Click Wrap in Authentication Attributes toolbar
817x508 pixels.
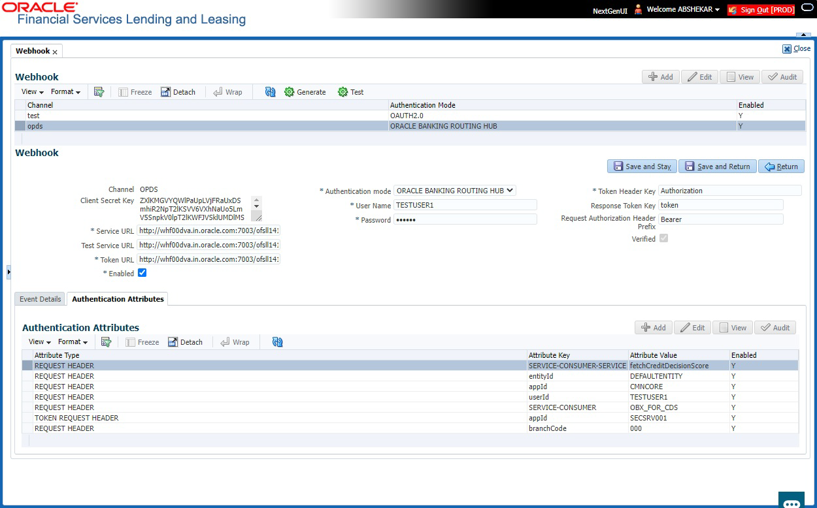pos(235,342)
